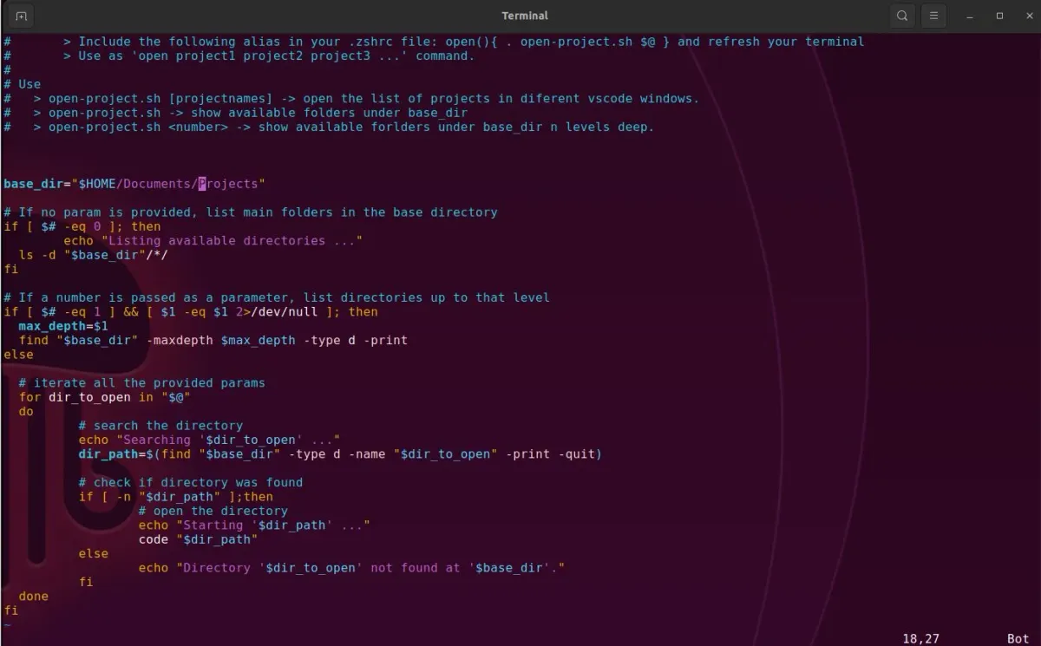Click the Terminal title in the header bar
Image resolution: width=1041 pixels, height=646 pixels.
pos(524,16)
